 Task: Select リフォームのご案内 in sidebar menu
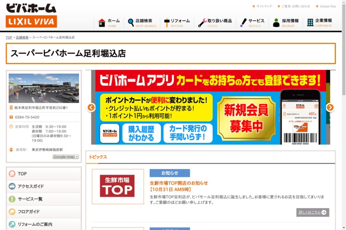[x=44, y=224]
